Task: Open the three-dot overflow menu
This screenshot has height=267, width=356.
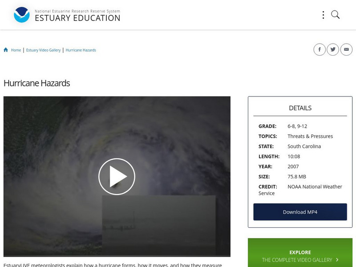Action: (x=323, y=14)
